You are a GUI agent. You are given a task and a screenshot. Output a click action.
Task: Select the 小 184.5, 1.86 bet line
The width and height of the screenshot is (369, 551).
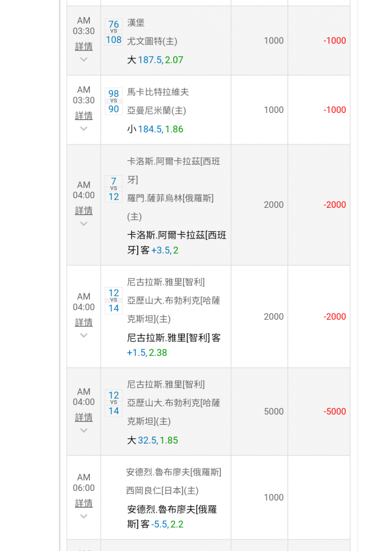pos(155,129)
